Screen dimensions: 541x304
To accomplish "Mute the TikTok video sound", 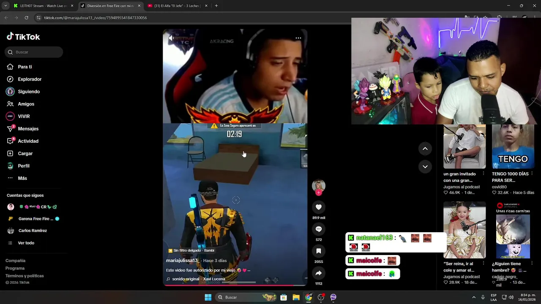I will [171, 38].
